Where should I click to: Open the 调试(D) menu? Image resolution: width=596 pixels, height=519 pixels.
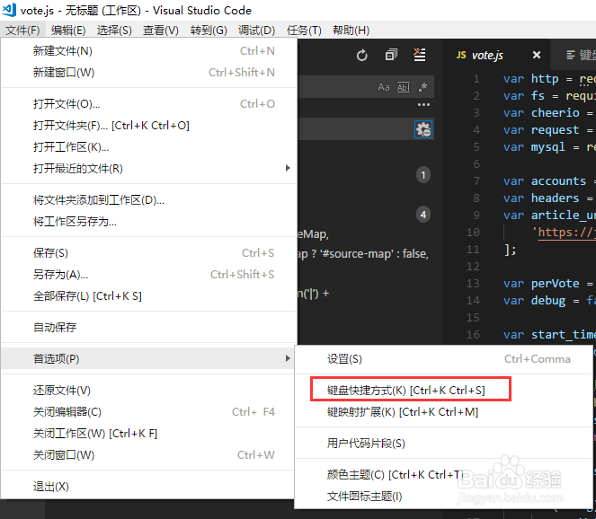[x=256, y=30]
